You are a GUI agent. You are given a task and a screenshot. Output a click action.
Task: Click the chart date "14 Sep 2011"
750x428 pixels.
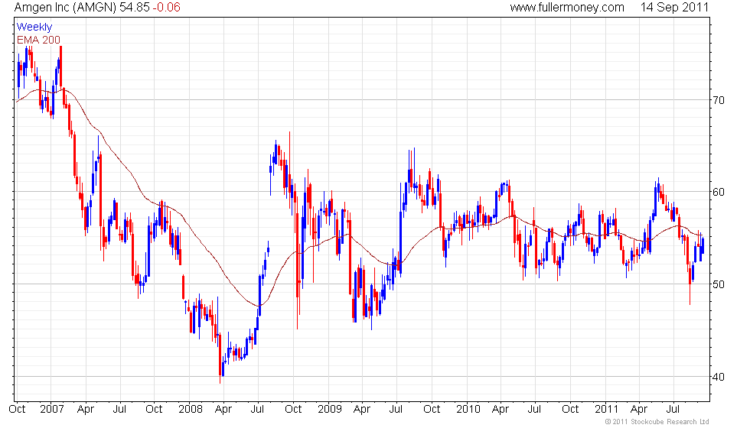[674, 7]
